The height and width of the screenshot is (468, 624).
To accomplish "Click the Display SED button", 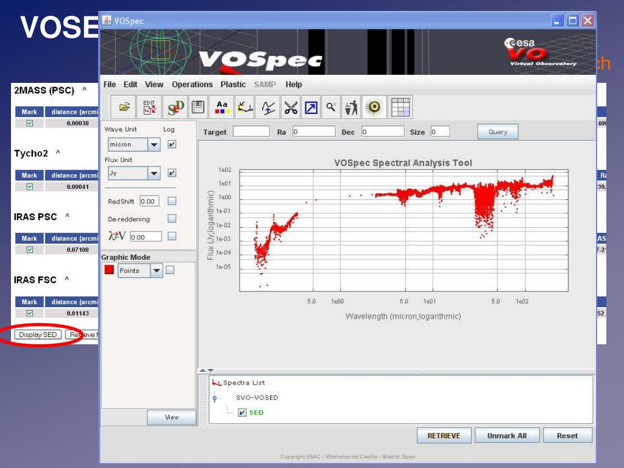I will pyautogui.click(x=38, y=335).
